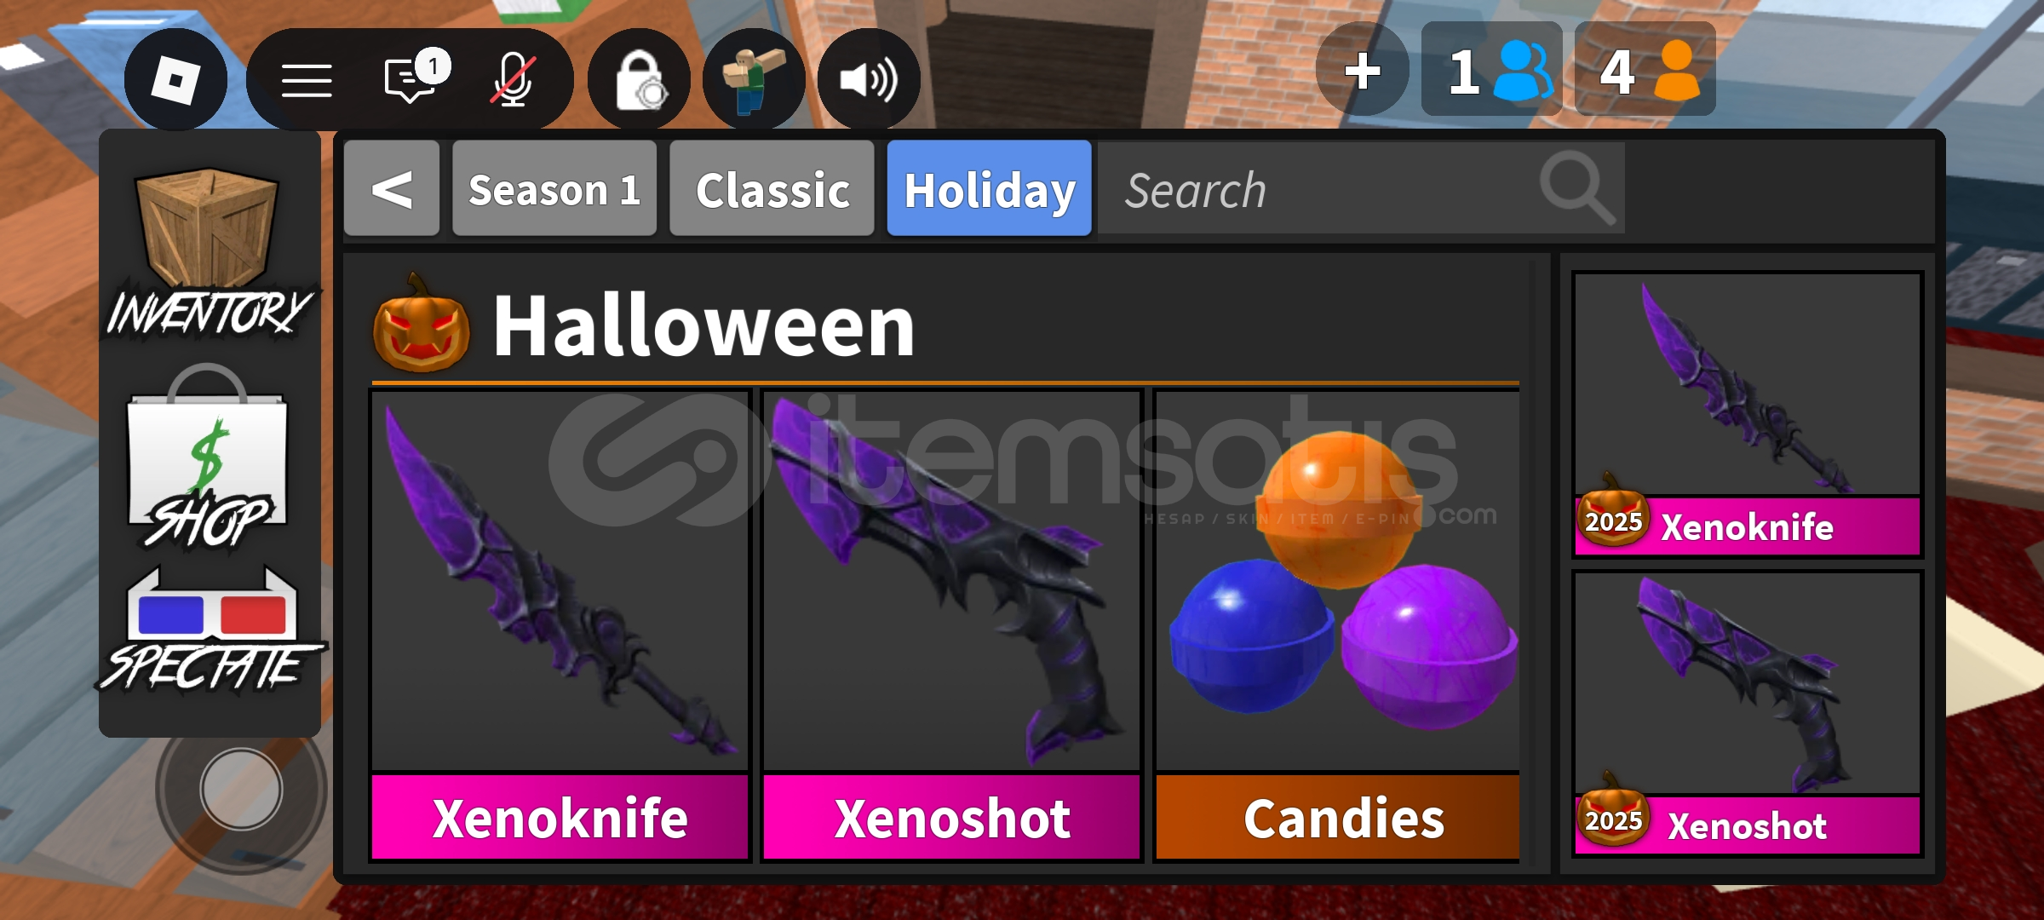Open the Inventory crate icon
This screenshot has height=920, width=2044.
210,253
